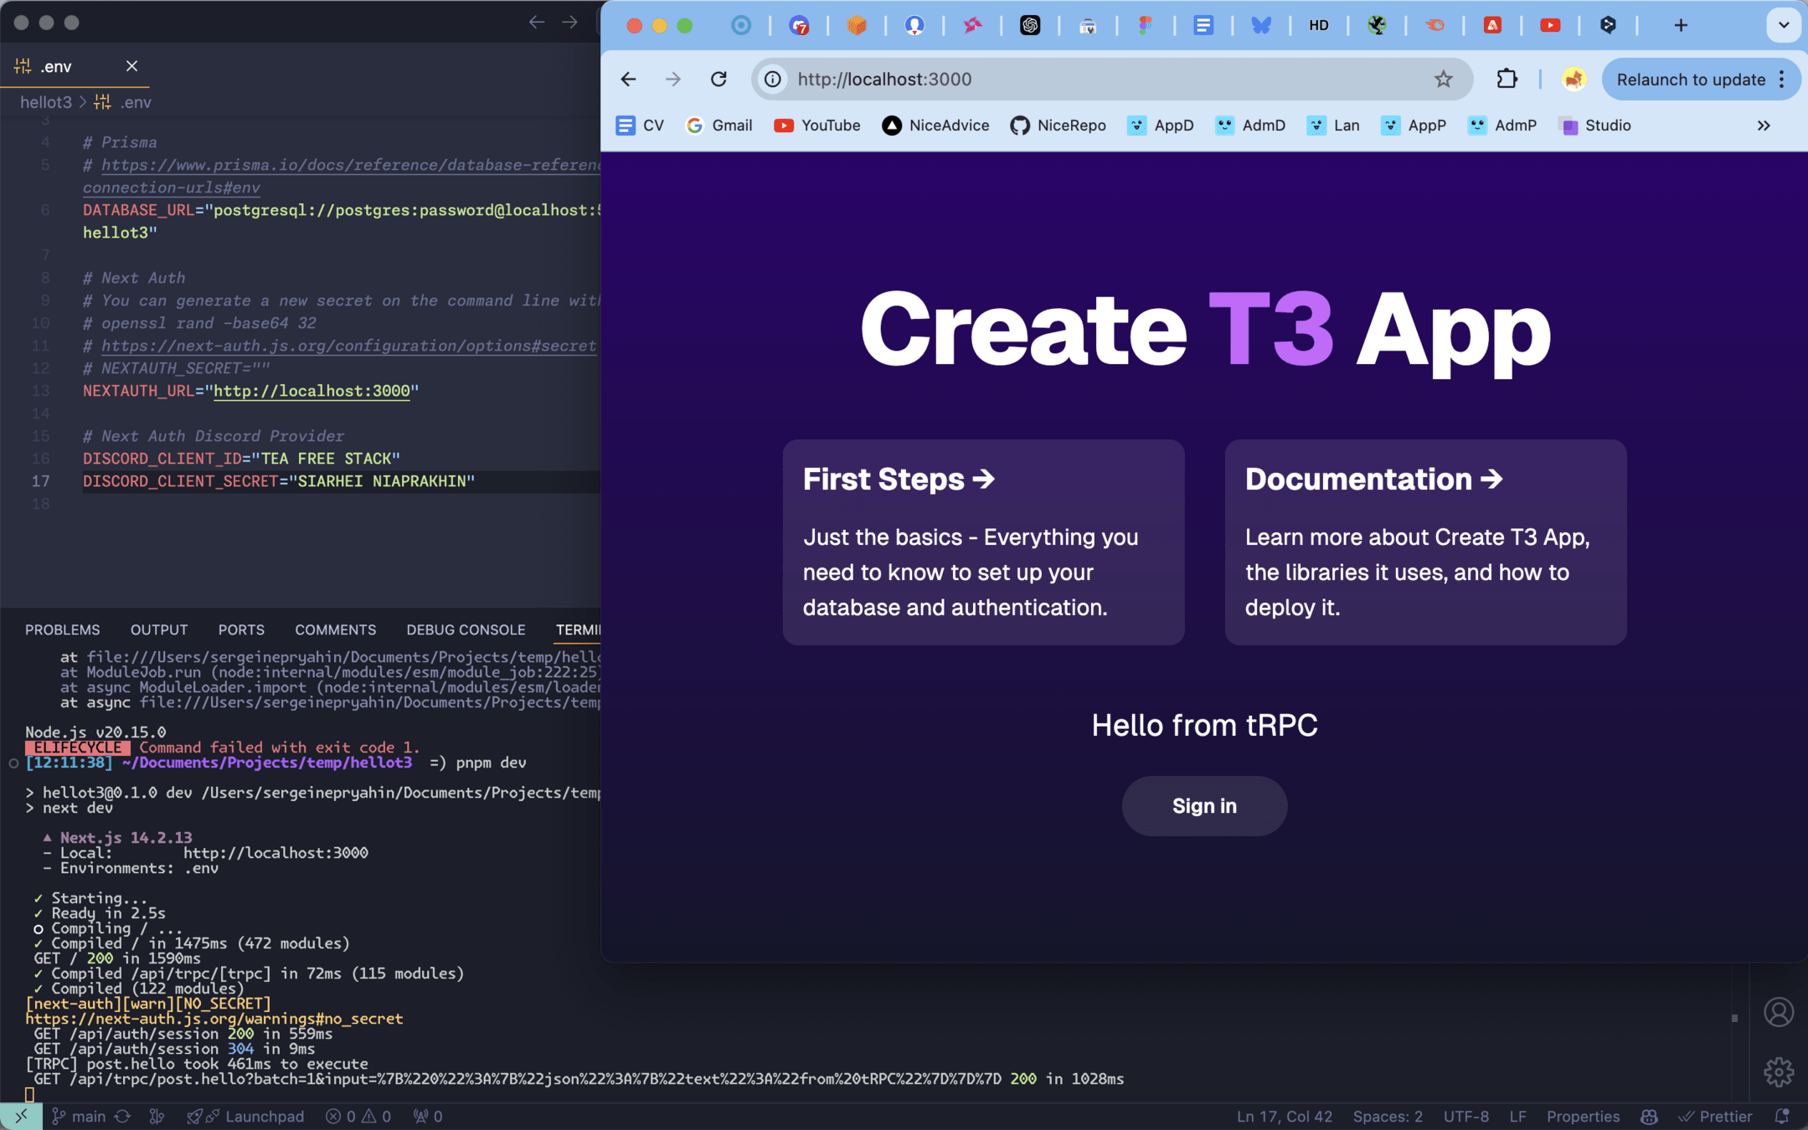Reload the localhost:3000 page

(x=719, y=80)
